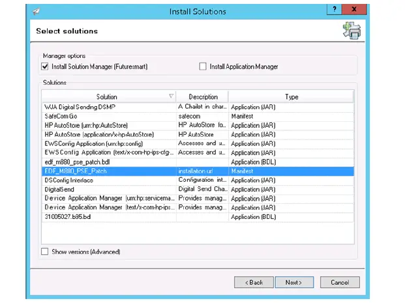The height and width of the screenshot is (303, 405).
Task: Select Device Application Manager (text/x-com-hp-ips row
Action: (x=198, y=208)
